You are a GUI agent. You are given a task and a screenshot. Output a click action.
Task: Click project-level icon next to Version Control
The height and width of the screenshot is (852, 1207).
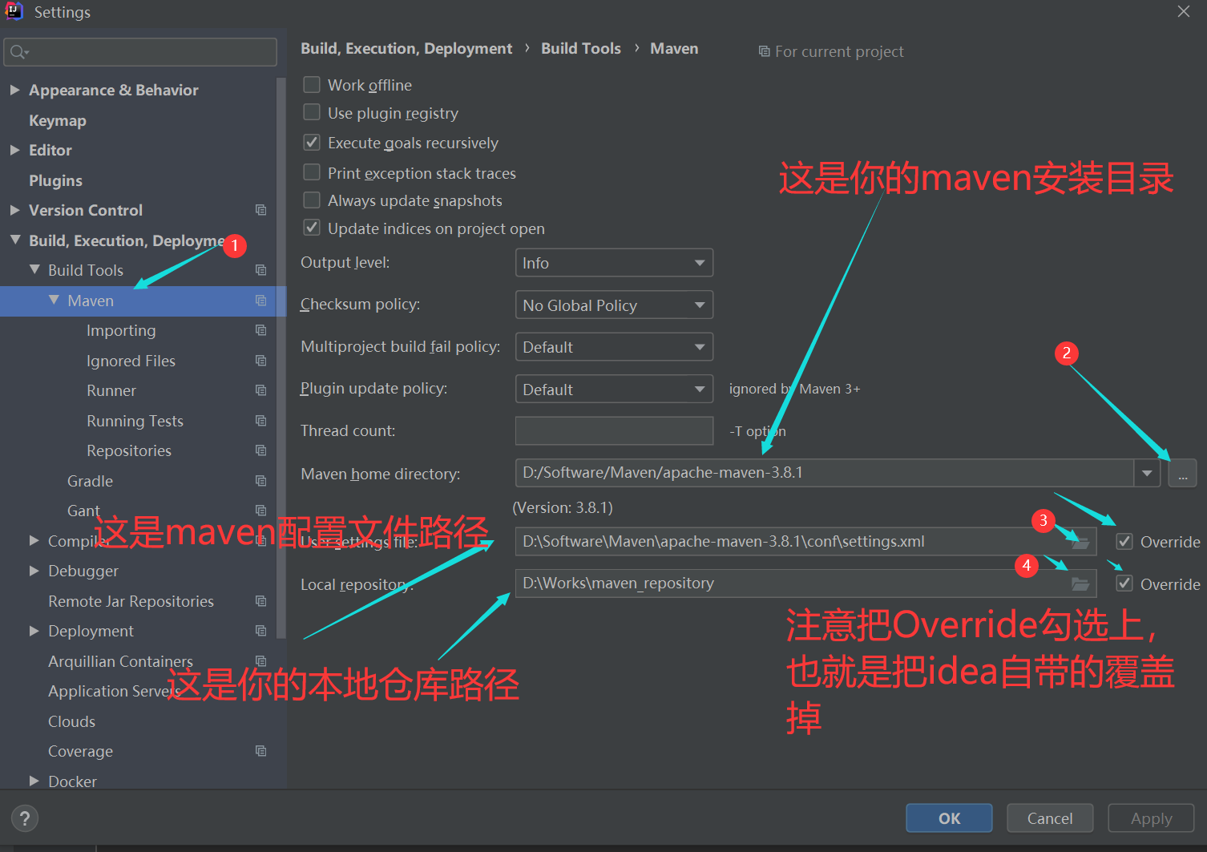point(260,210)
